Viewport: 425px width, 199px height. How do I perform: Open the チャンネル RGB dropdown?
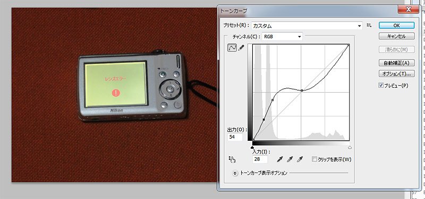282,37
